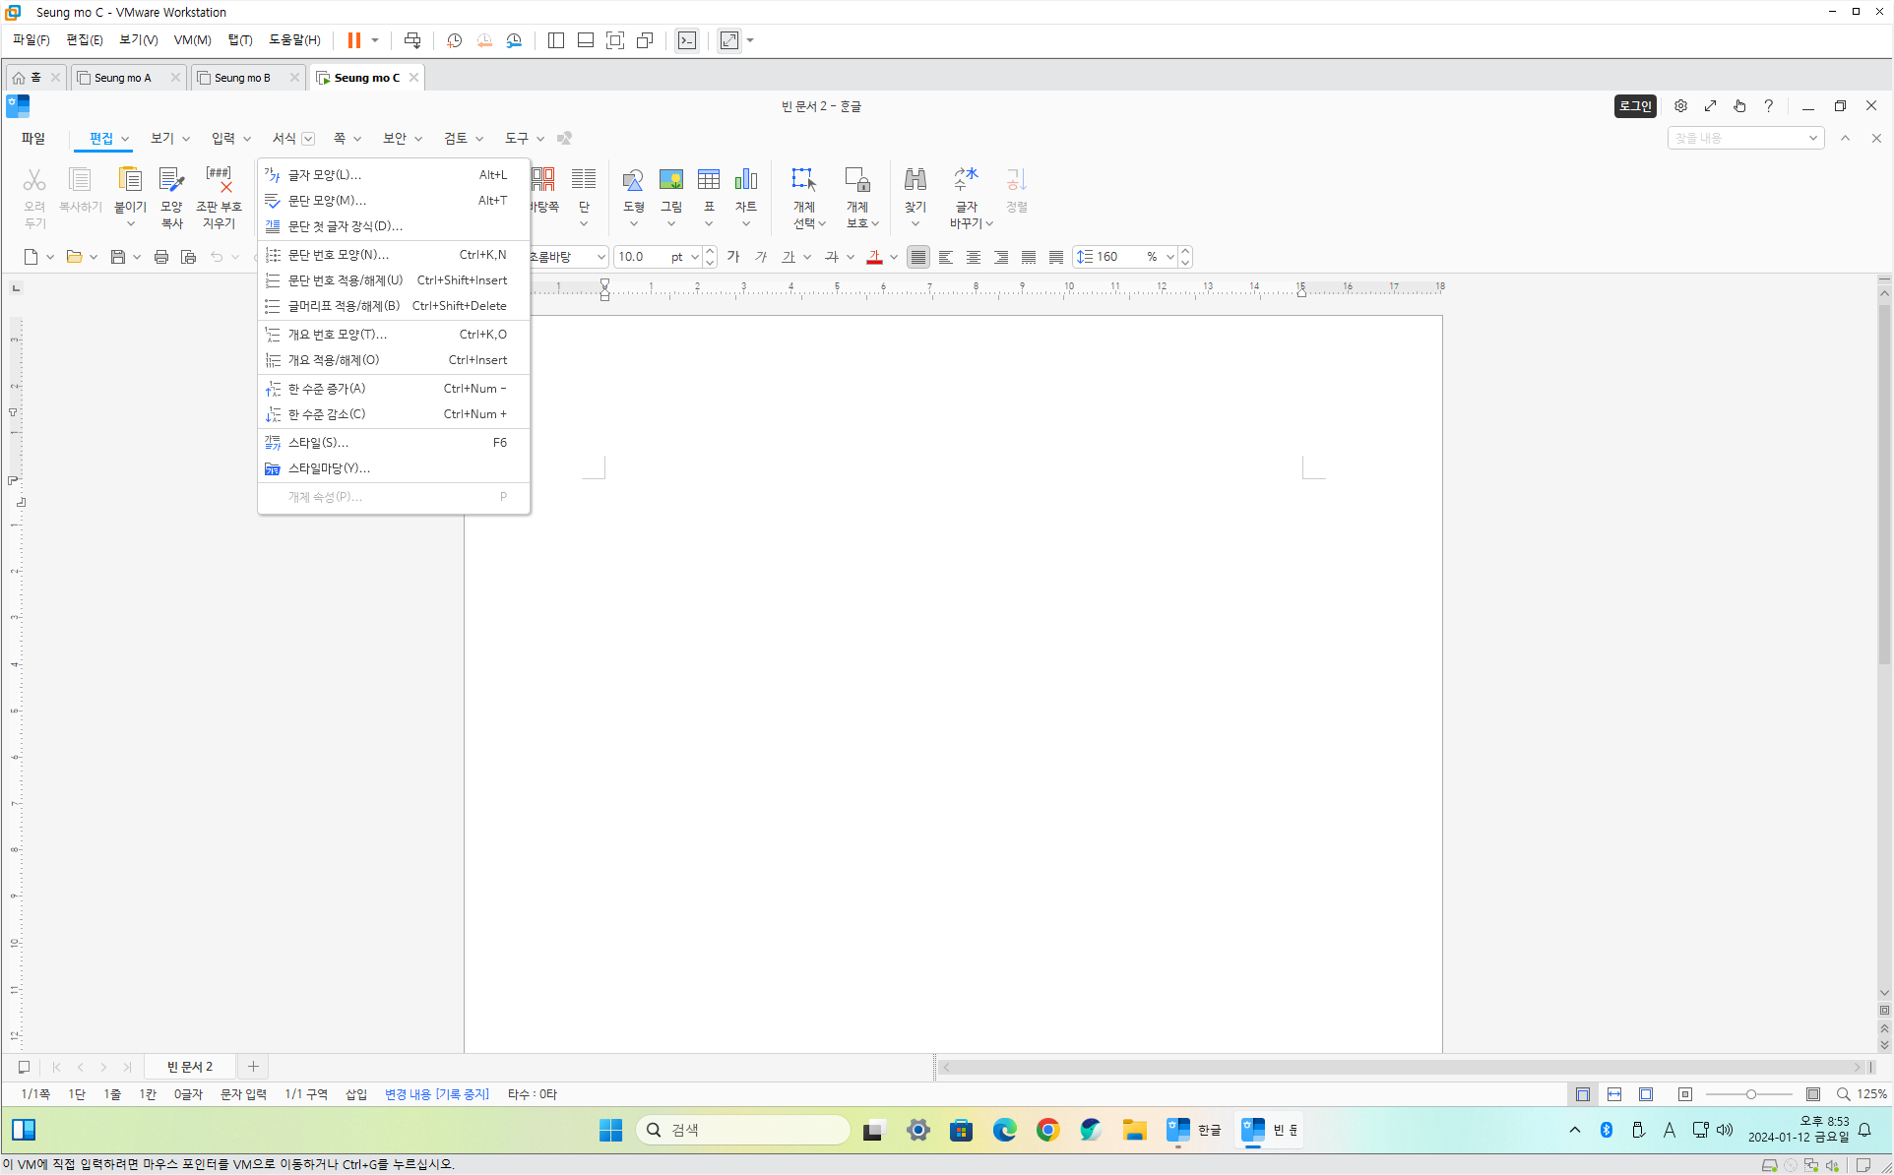The width and height of the screenshot is (1894, 1175).
Task: Toggle bold (가) text formatting
Action: click(733, 257)
